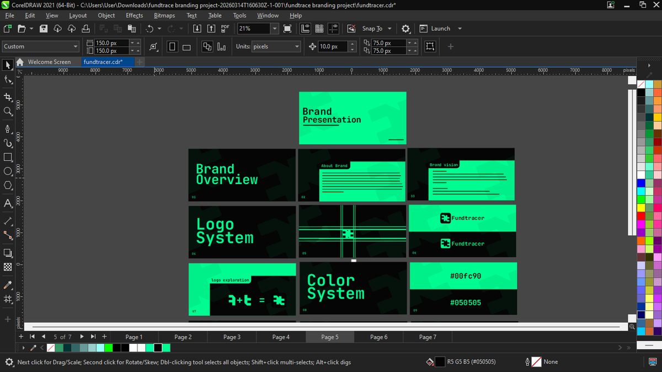Click the Print icon
Viewport: 662px width, 372px height.
tap(85, 29)
